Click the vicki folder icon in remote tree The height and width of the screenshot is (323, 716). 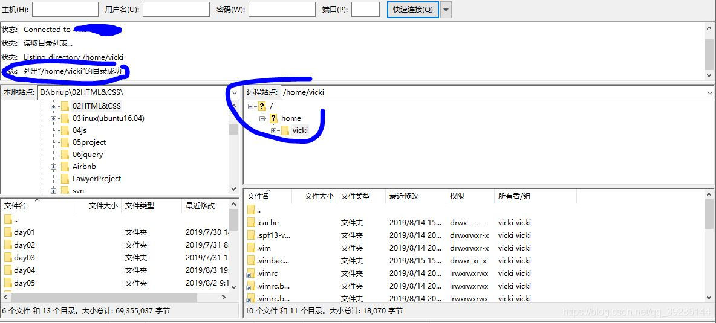(x=285, y=131)
